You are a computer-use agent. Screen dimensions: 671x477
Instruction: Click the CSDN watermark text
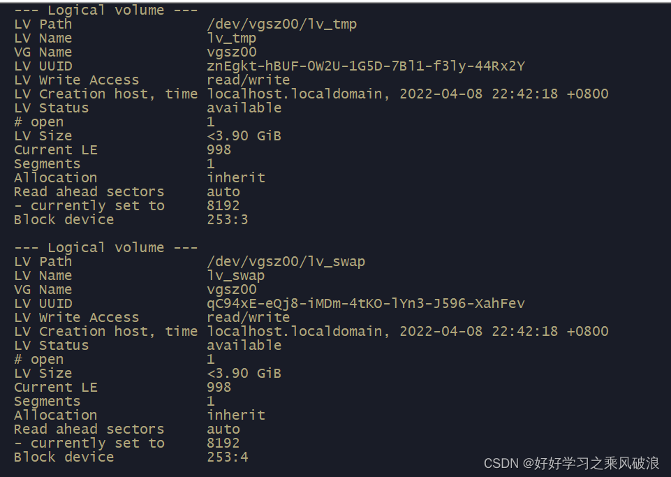[x=571, y=463]
